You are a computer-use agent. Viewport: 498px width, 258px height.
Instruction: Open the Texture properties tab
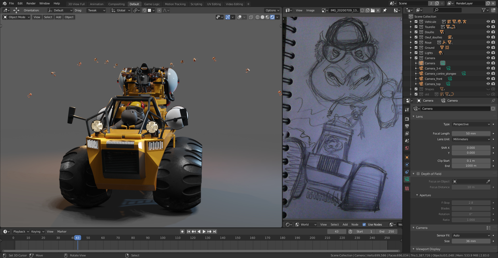tap(407, 189)
